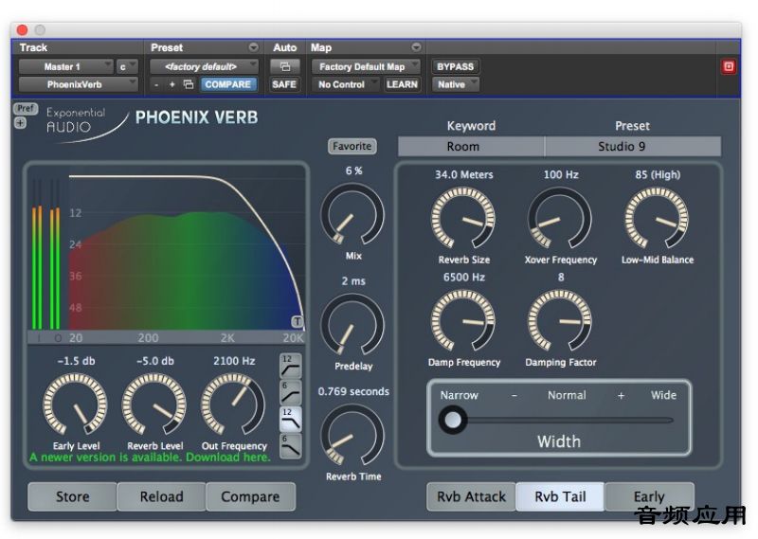Click the T marker on the EQ graph

pyautogui.click(x=297, y=321)
